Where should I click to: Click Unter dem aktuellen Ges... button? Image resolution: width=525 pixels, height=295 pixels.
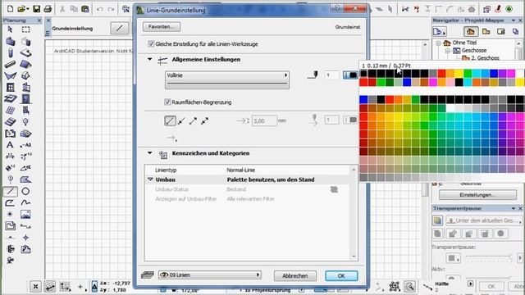click(484, 220)
